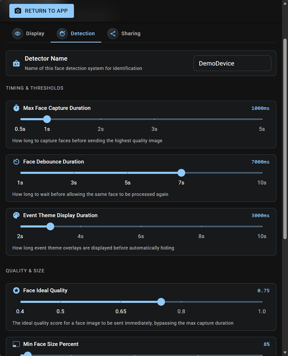Click the Face Debounce Duration slider handle

coord(181,173)
